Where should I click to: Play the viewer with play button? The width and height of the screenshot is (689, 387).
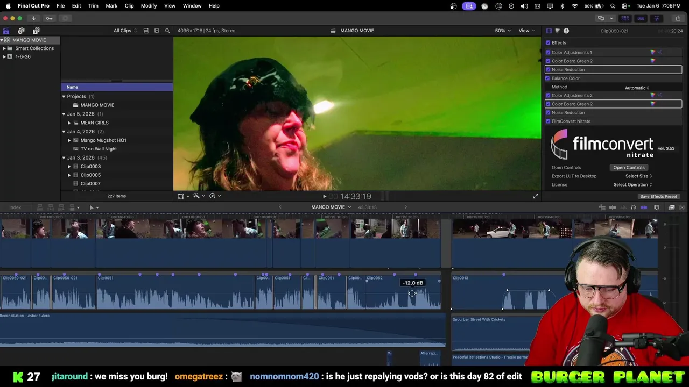click(324, 196)
